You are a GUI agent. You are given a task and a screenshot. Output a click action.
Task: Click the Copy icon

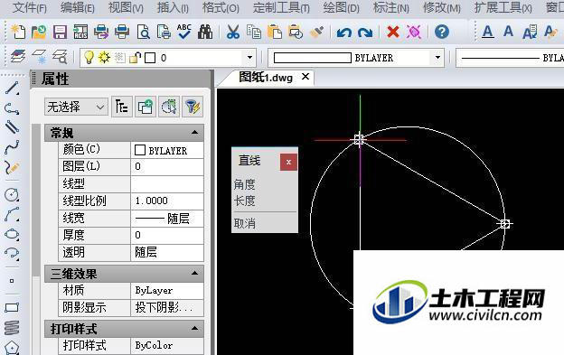click(254, 32)
